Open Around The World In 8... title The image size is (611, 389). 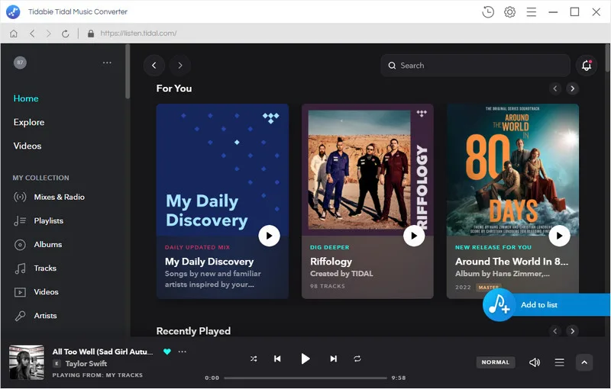(512, 262)
